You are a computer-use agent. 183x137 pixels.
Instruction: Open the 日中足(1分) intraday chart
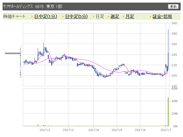tap(46, 16)
